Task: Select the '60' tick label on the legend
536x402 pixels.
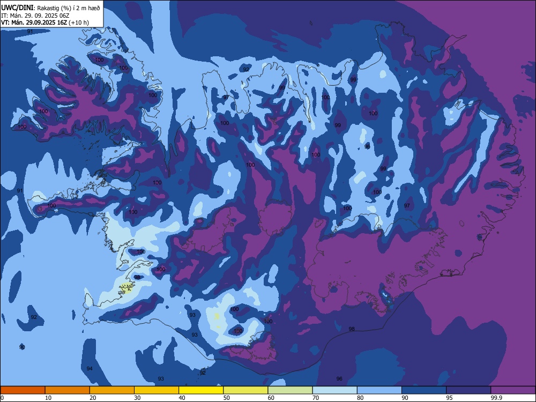Action: [x=271, y=398]
